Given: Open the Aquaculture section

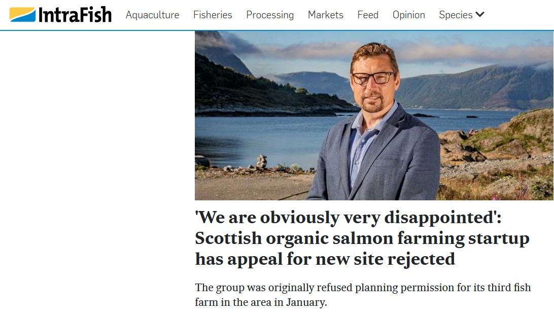Looking at the screenshot, I should tap(152, 15).
